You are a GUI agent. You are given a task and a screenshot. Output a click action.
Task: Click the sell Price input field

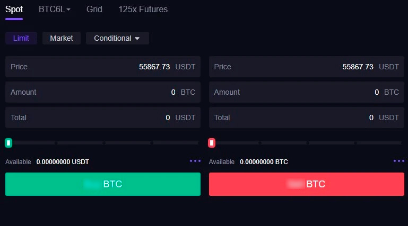click(307, 67)
